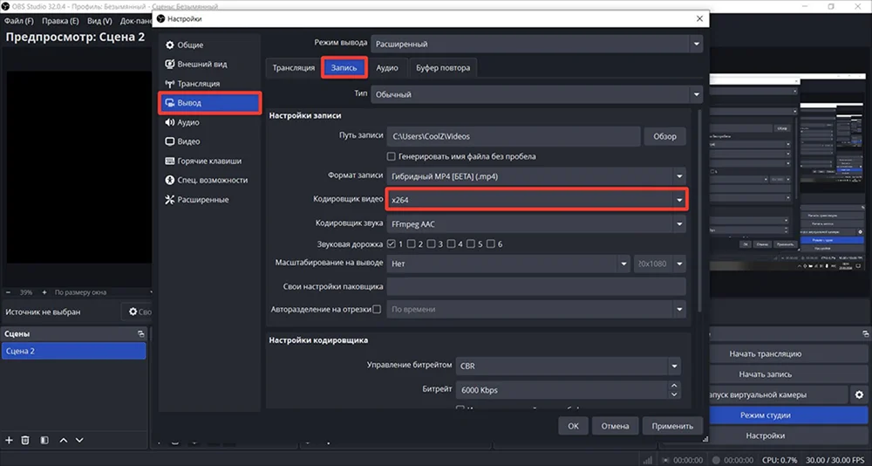Open scene filters icon in Сцены panel
The width and height of the screenshot is (872, 466).
click(44, 441)
